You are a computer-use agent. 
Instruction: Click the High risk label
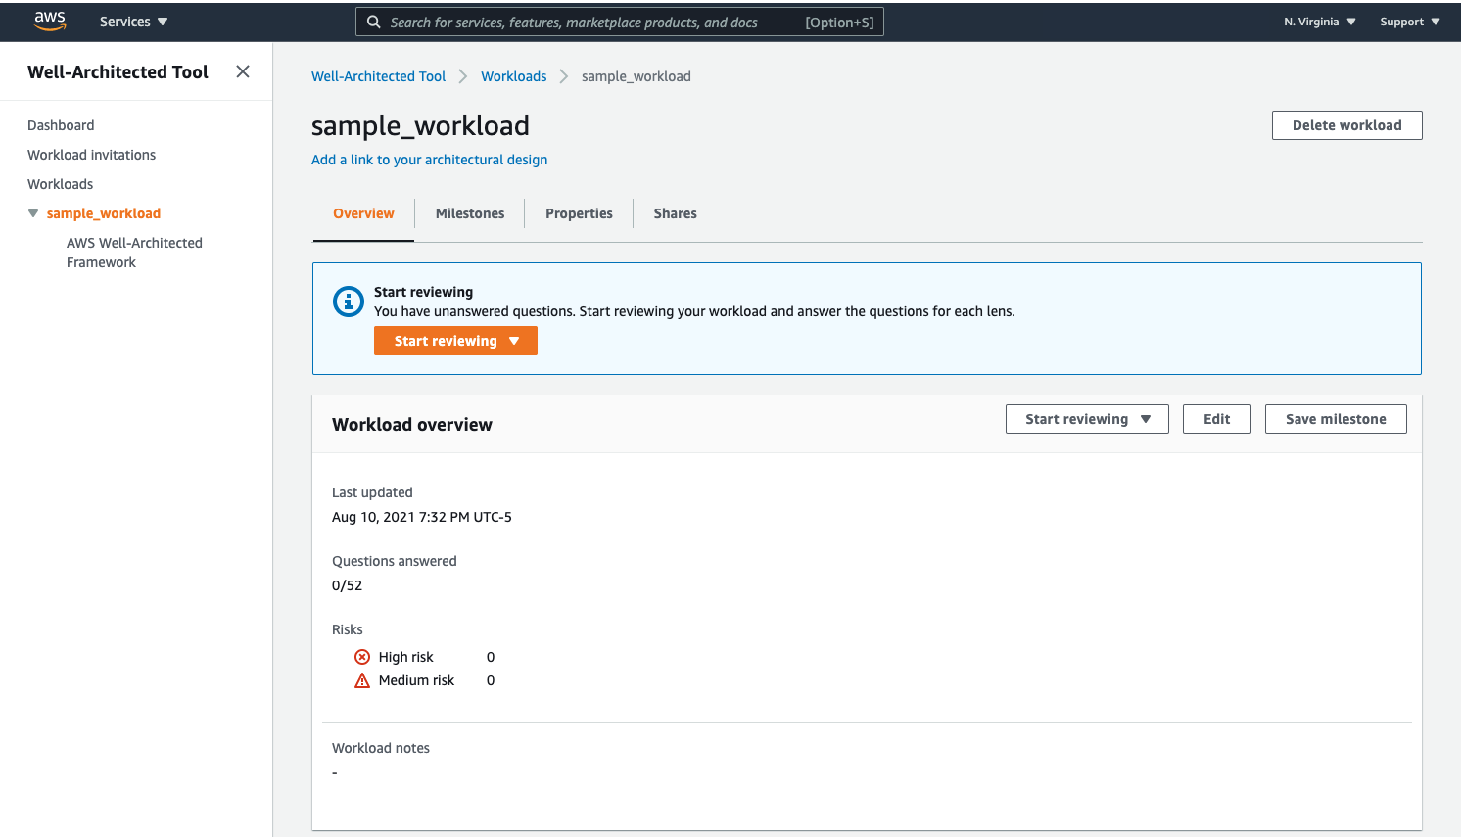click(x=406, y=657)
